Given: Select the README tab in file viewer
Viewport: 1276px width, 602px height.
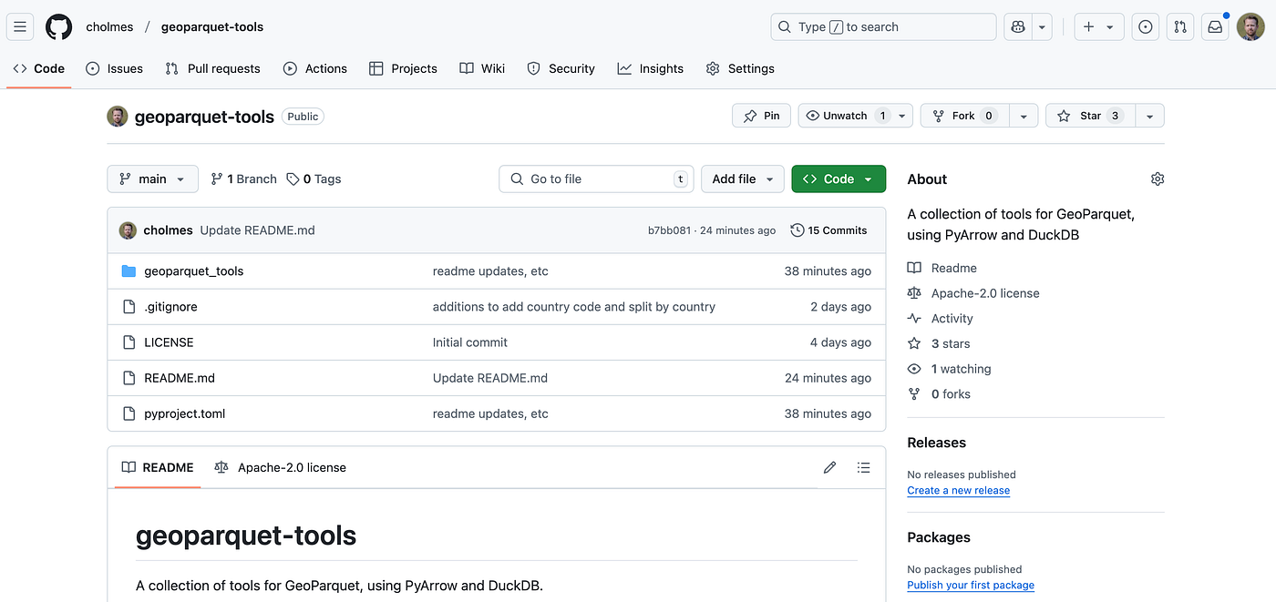Looking at the screenshot, I should [158, 467].
